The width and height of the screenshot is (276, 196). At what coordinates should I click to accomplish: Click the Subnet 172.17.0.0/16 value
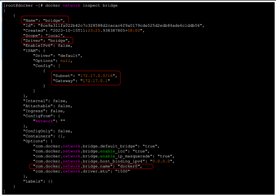[98, 76]
